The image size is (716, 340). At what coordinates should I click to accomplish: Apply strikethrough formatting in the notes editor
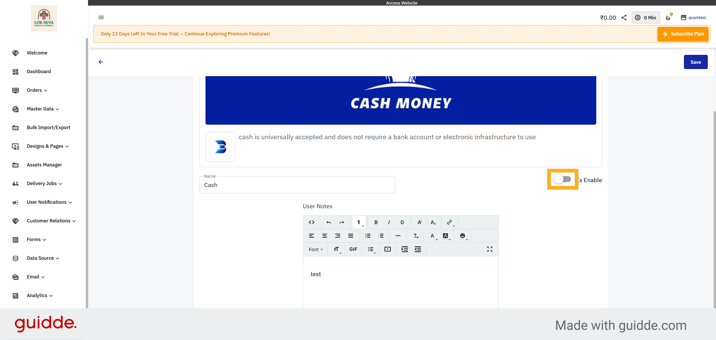402,222
